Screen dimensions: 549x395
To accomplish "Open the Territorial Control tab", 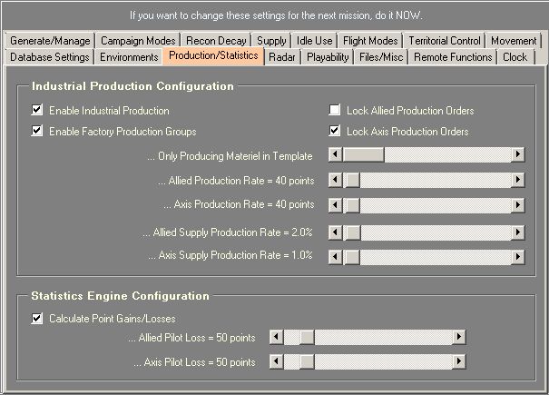I will pos(445,41).
